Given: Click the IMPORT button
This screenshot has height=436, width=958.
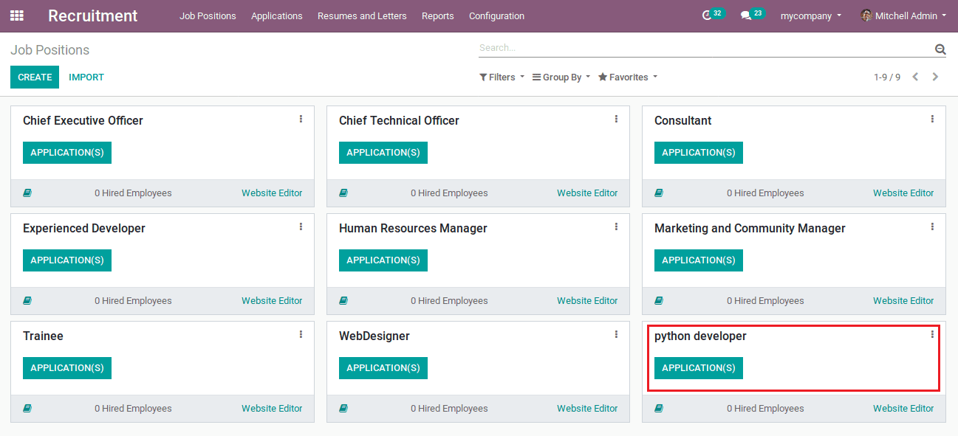Looking at the screenshot, I should pyautogui.click(x=86, y=77).
